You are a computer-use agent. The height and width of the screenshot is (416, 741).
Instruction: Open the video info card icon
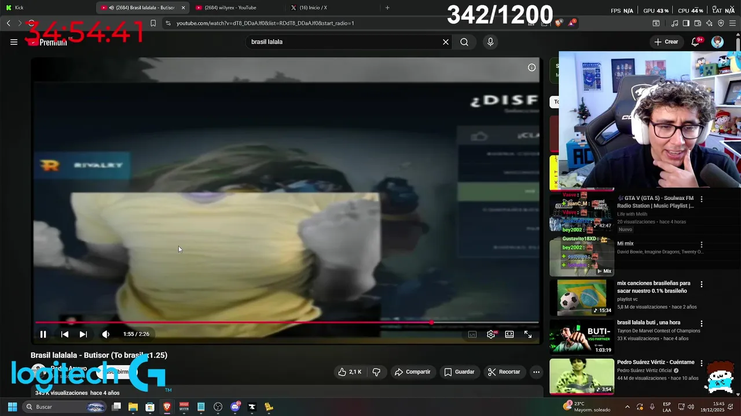tap(531, 68)
